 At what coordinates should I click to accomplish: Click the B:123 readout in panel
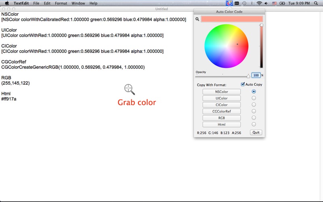click(225, 133)
